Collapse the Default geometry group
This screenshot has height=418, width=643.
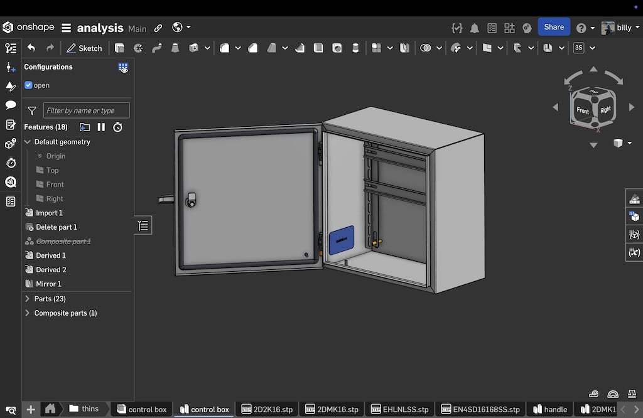point(27,142)
